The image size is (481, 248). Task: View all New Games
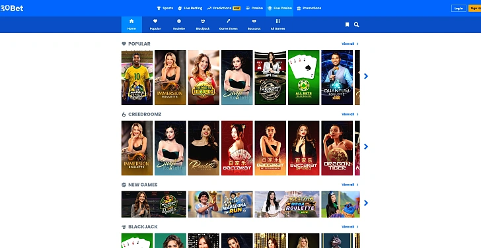(x=350, y=185)
